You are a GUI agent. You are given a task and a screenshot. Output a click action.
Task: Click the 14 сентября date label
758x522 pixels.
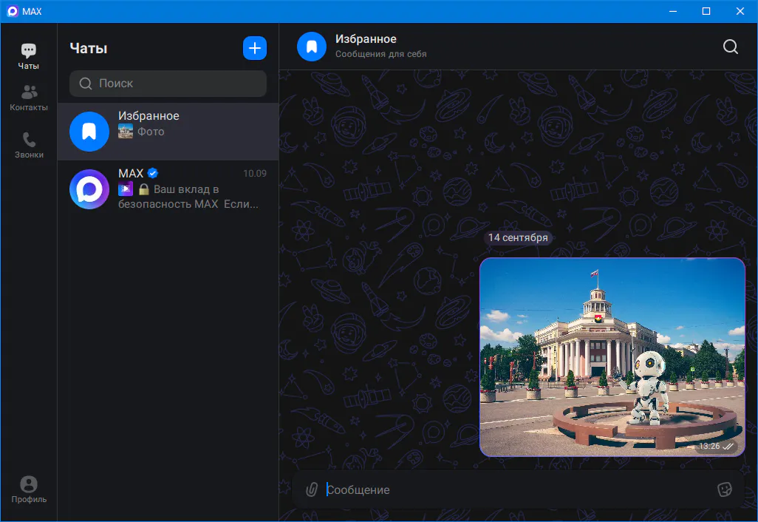[x=518, y=237]
